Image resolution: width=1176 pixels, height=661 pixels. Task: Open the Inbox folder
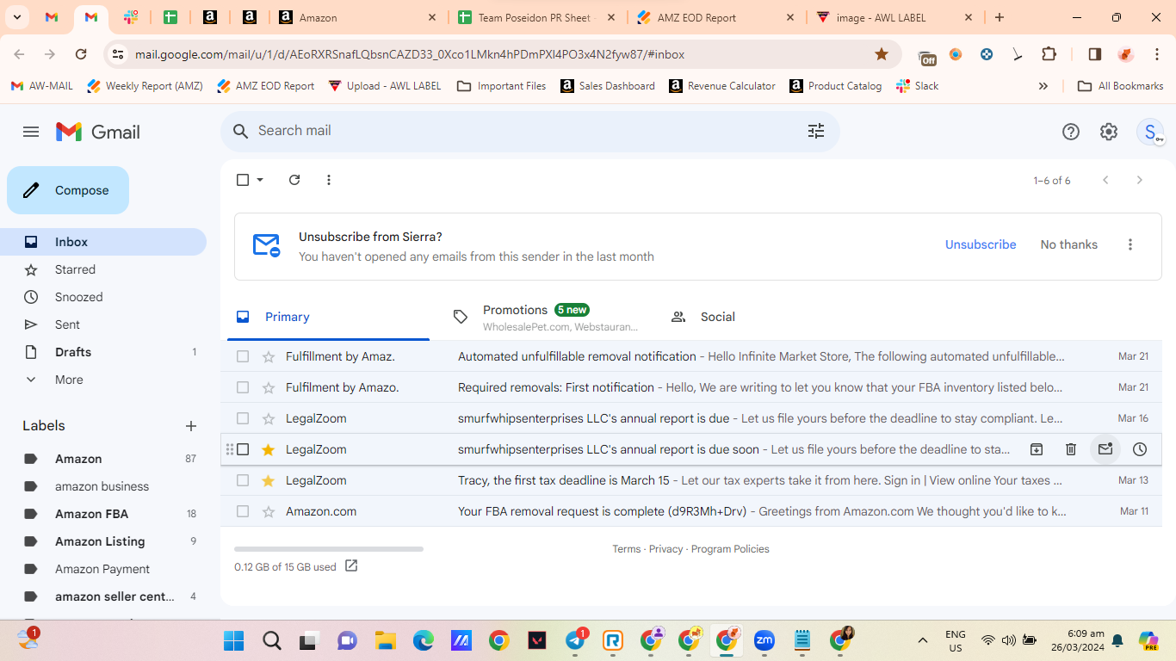tap(103, 242)
